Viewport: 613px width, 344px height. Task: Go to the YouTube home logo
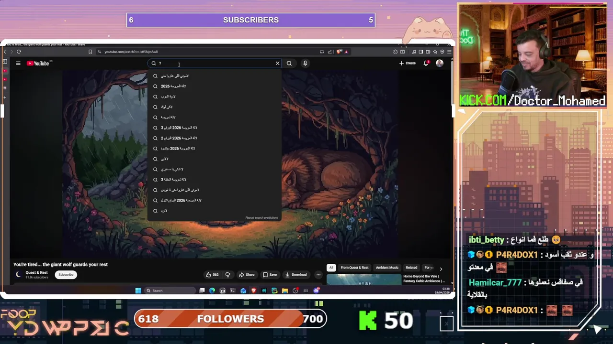(x=38, y=63)
